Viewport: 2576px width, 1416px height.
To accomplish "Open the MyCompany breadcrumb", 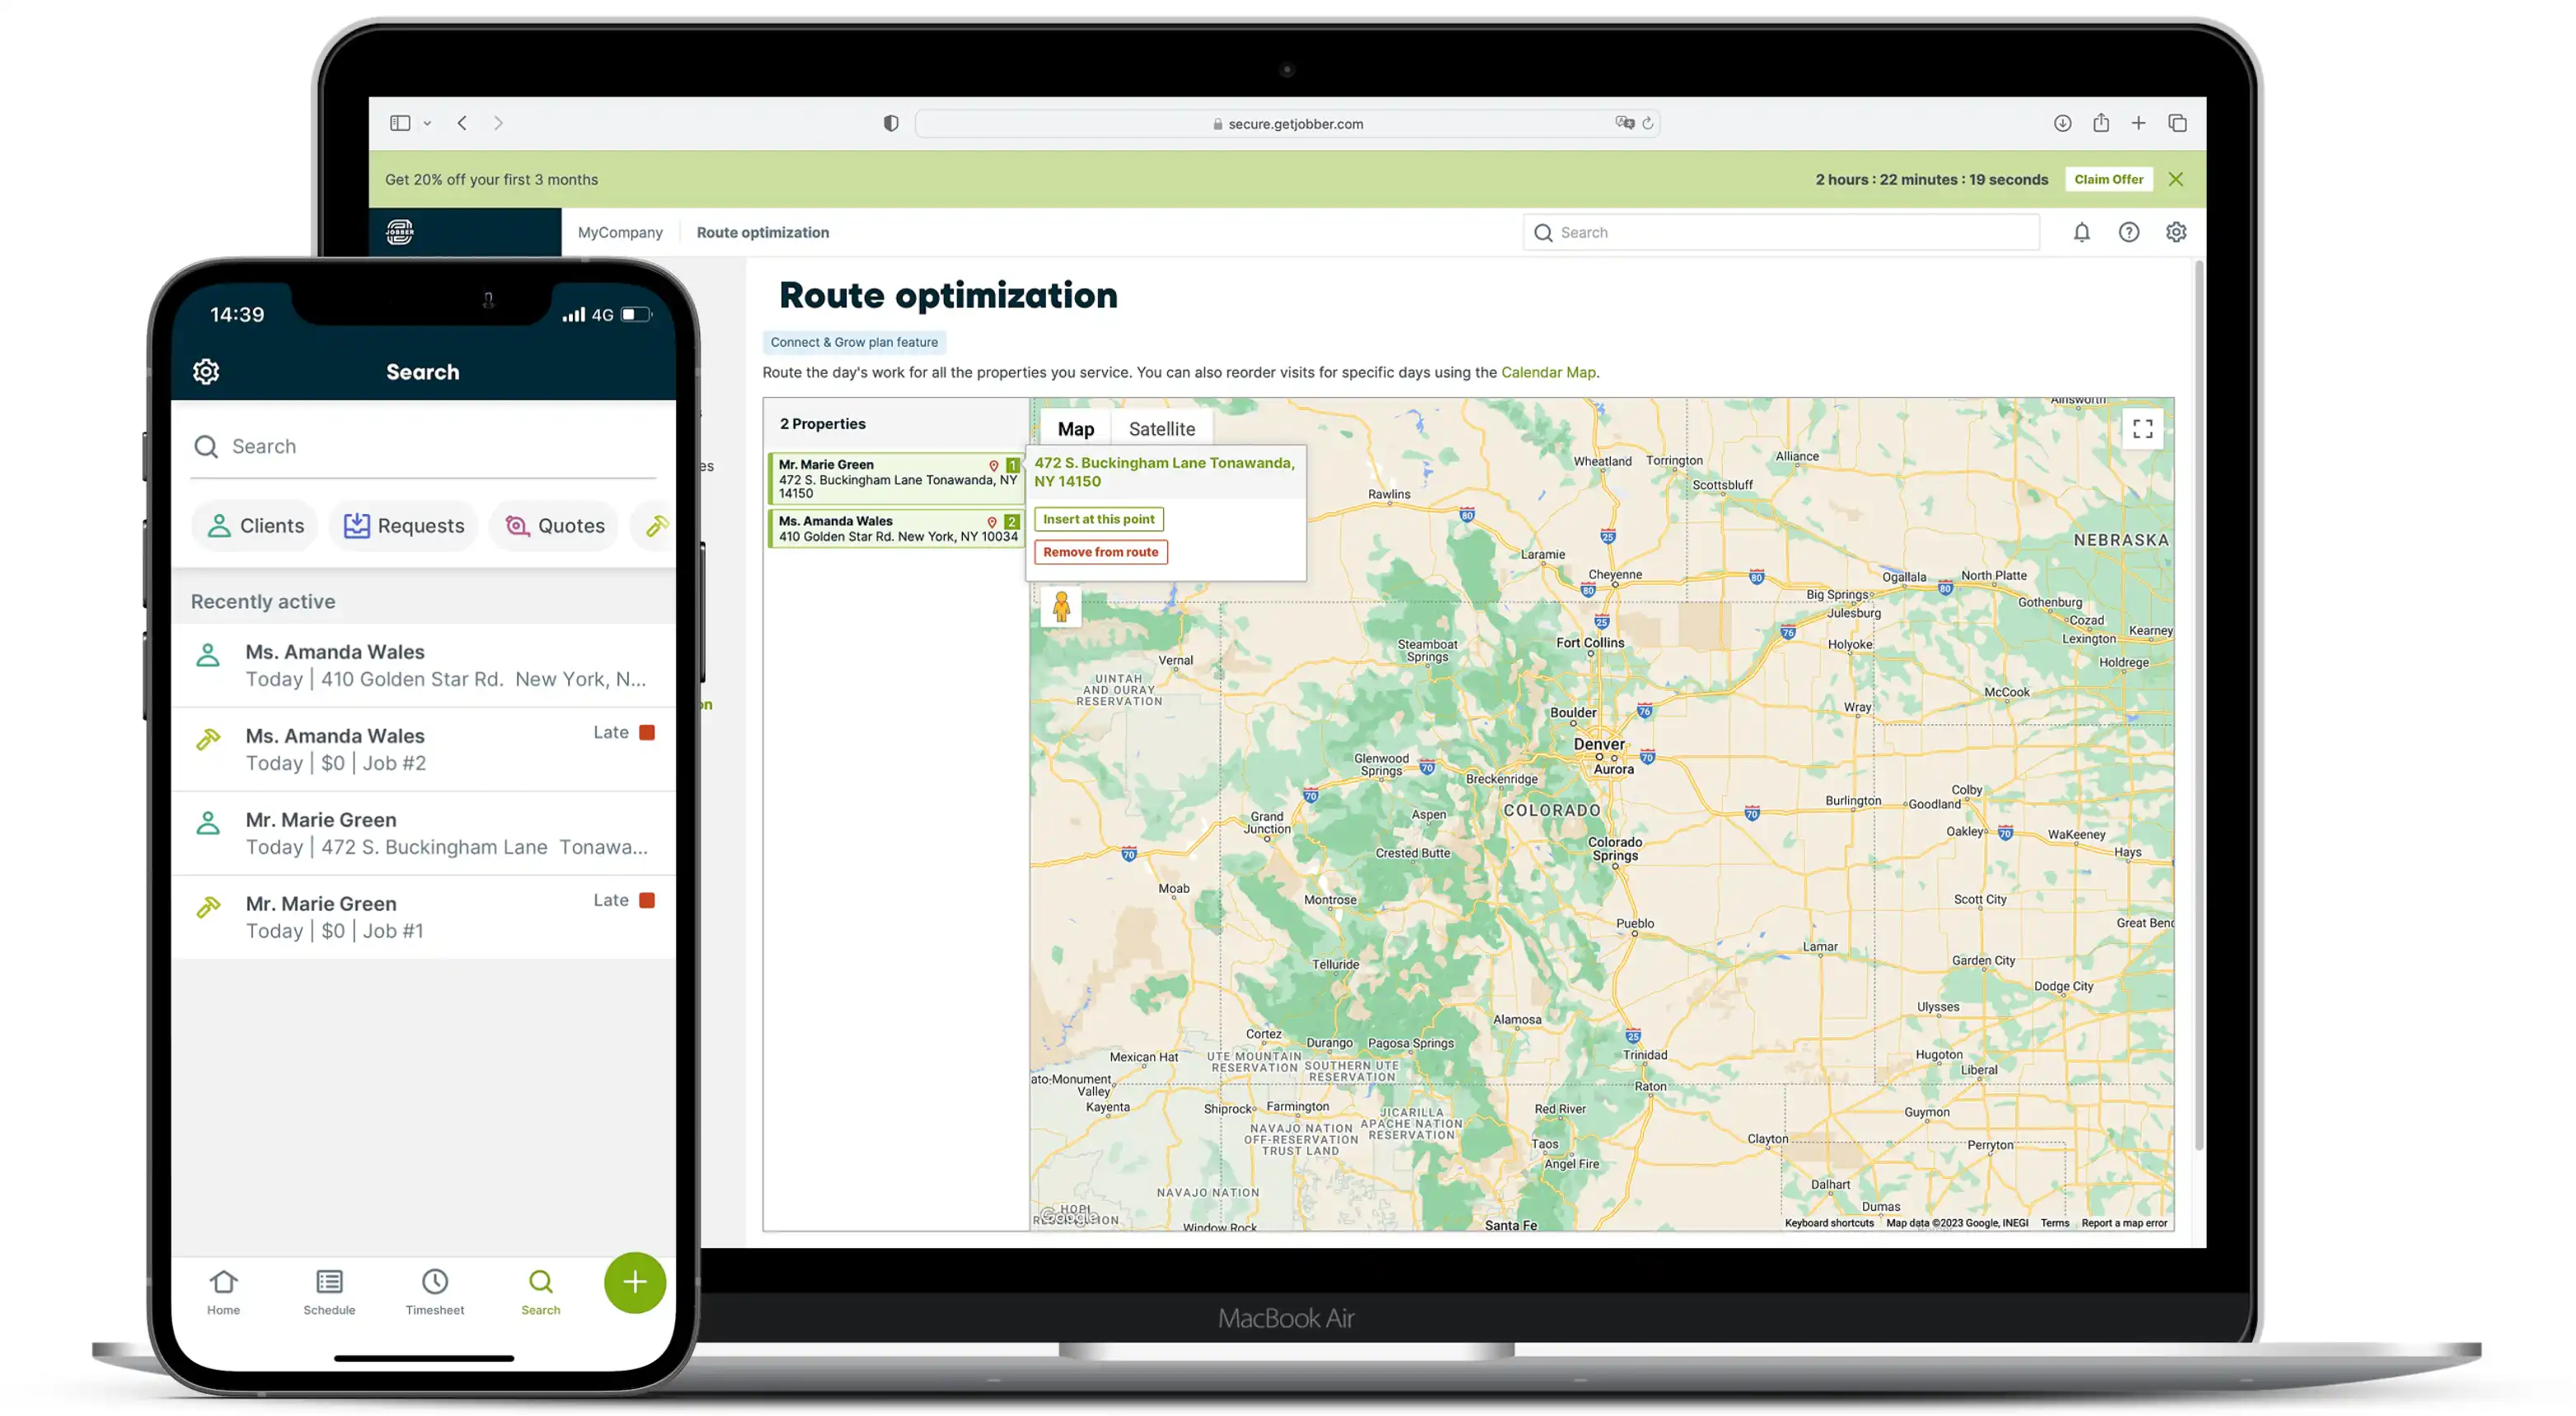I will [x=620, y=231].
